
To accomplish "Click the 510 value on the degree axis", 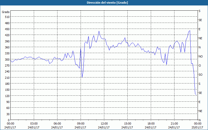I will click(7, 17).
